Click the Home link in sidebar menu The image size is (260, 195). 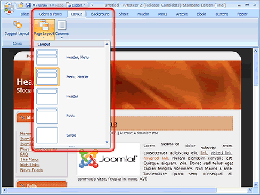(26, 133)
